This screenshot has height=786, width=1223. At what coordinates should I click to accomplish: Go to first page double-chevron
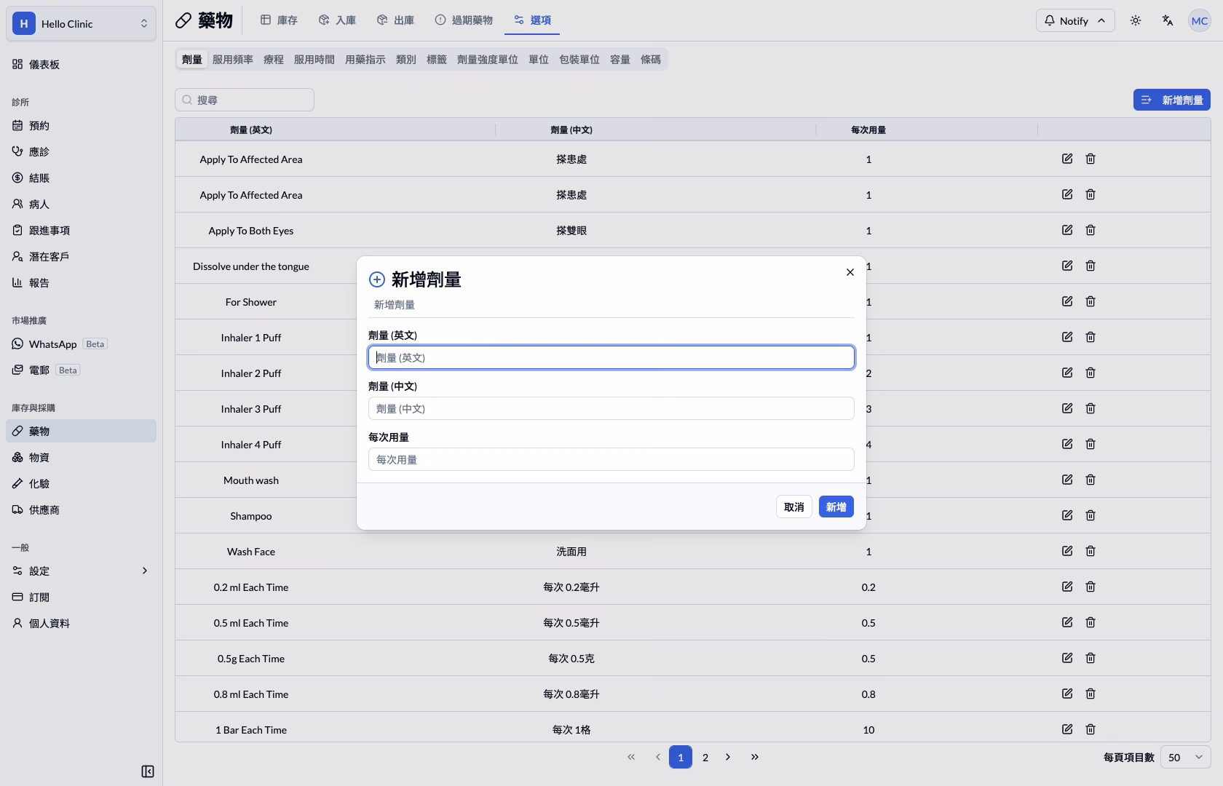click(x=631, y=757)
